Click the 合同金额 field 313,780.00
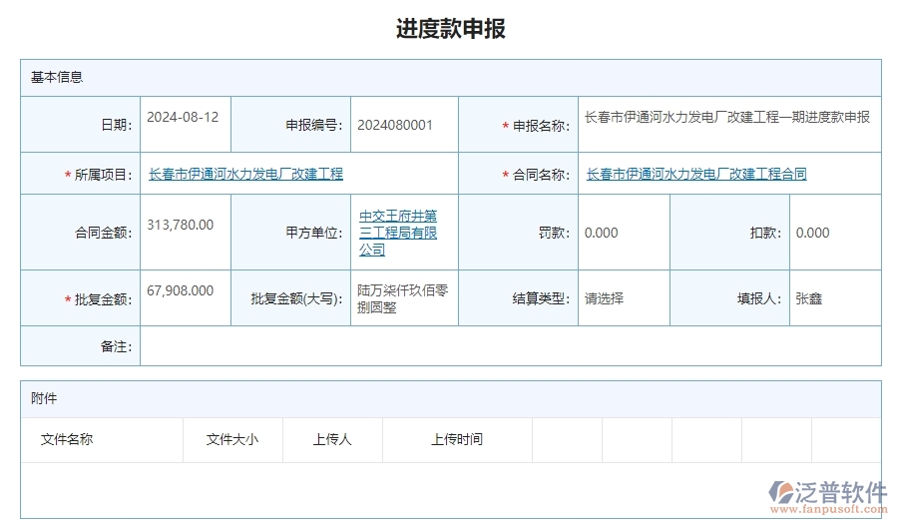Viewport: 898px width, 525px height. point(181,225)
